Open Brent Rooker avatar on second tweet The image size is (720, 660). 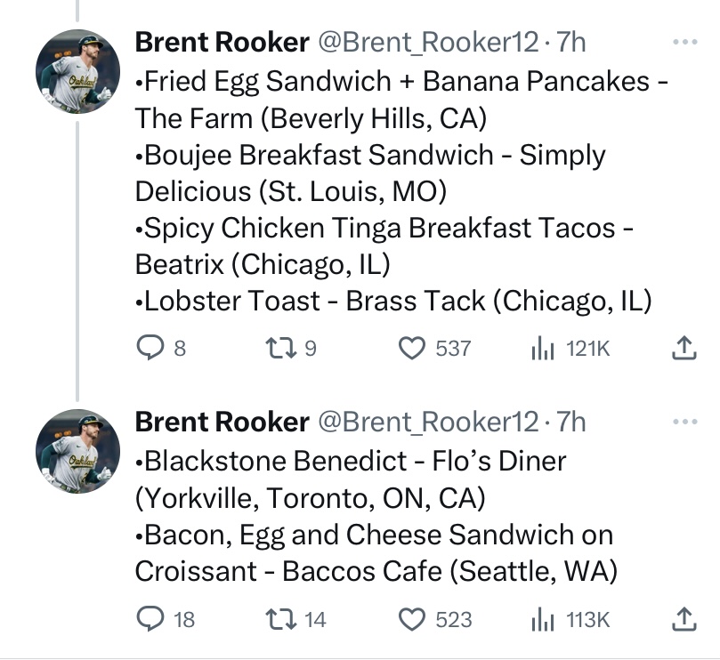point(77,451)
